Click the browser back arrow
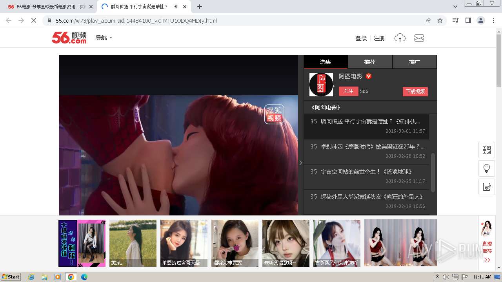This screenshot has height=282, width=502. pyautogui.click(x=9, y=20)
